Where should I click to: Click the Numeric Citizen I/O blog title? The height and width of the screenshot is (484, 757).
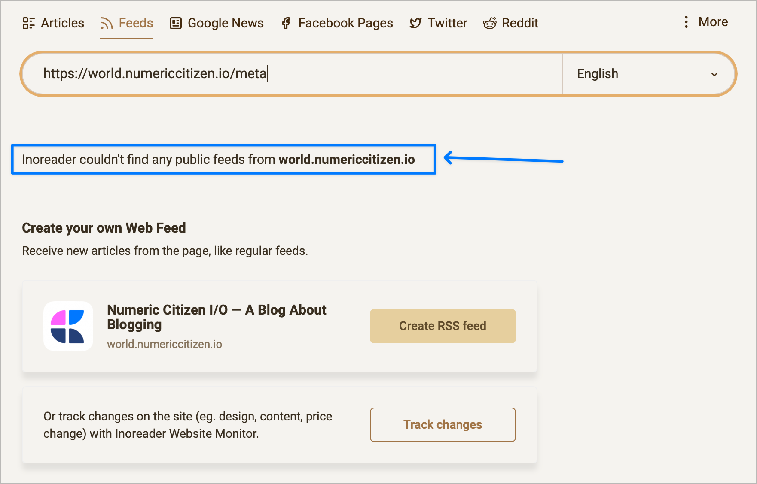(x=217, y=317)
